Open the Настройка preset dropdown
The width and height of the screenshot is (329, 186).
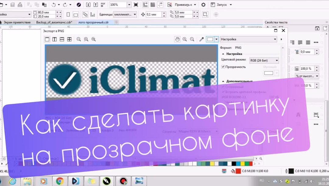click(x=249, y=39)
